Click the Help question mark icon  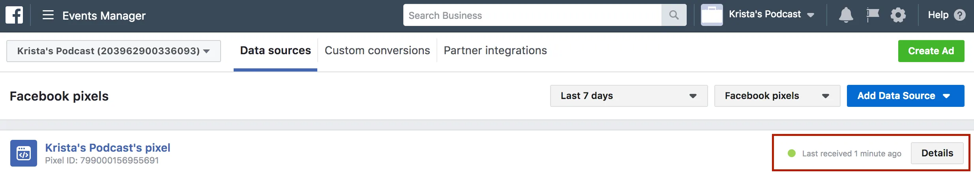(960, 15)
